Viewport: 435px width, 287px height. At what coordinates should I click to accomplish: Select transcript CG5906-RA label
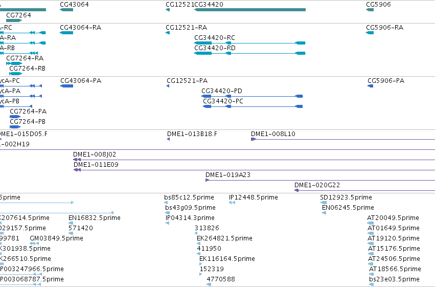pyautogui.click(x=385, y=28)
